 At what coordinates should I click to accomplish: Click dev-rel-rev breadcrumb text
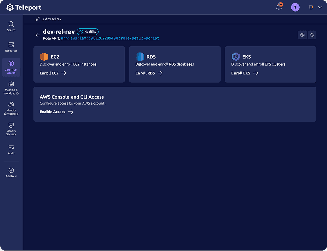(53, 19)
